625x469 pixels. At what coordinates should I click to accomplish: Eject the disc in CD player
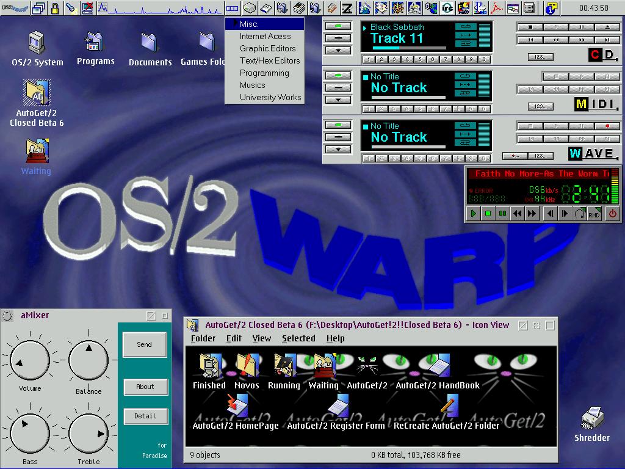607,27
